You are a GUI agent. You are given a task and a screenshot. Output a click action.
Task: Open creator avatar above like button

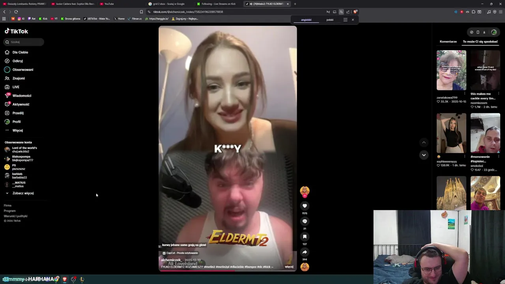(x=305, y=191)
